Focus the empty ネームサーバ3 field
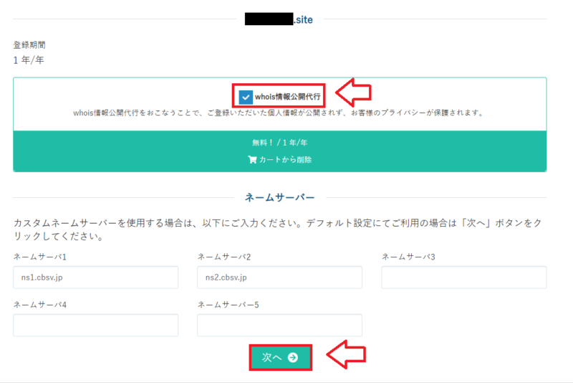The height and width of the screenshot is (383, 573). 464,278
